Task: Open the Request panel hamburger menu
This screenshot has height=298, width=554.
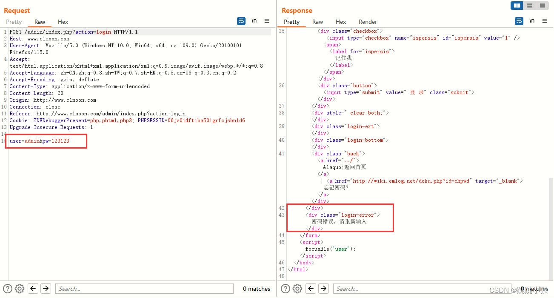Action: (x=267, y=21)
